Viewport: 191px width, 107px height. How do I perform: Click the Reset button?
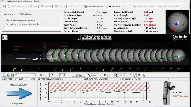tap(33, 6)
